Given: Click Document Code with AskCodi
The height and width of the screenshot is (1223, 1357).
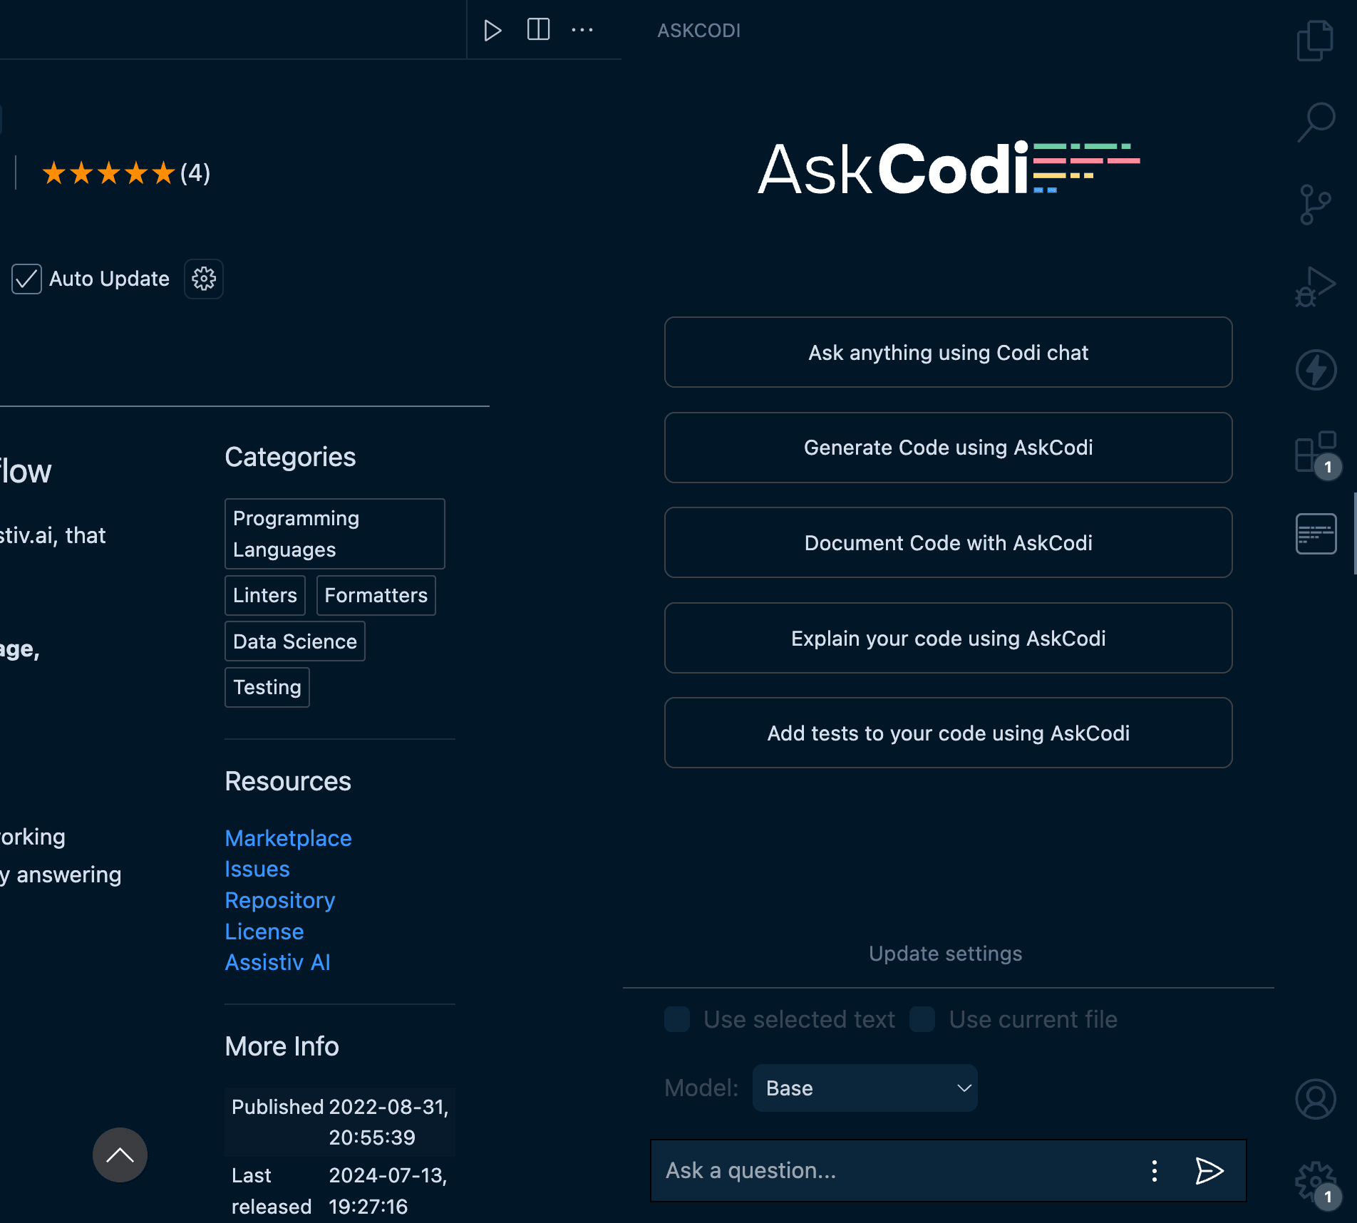Looking at the screenshot, I should pos(948,542).
